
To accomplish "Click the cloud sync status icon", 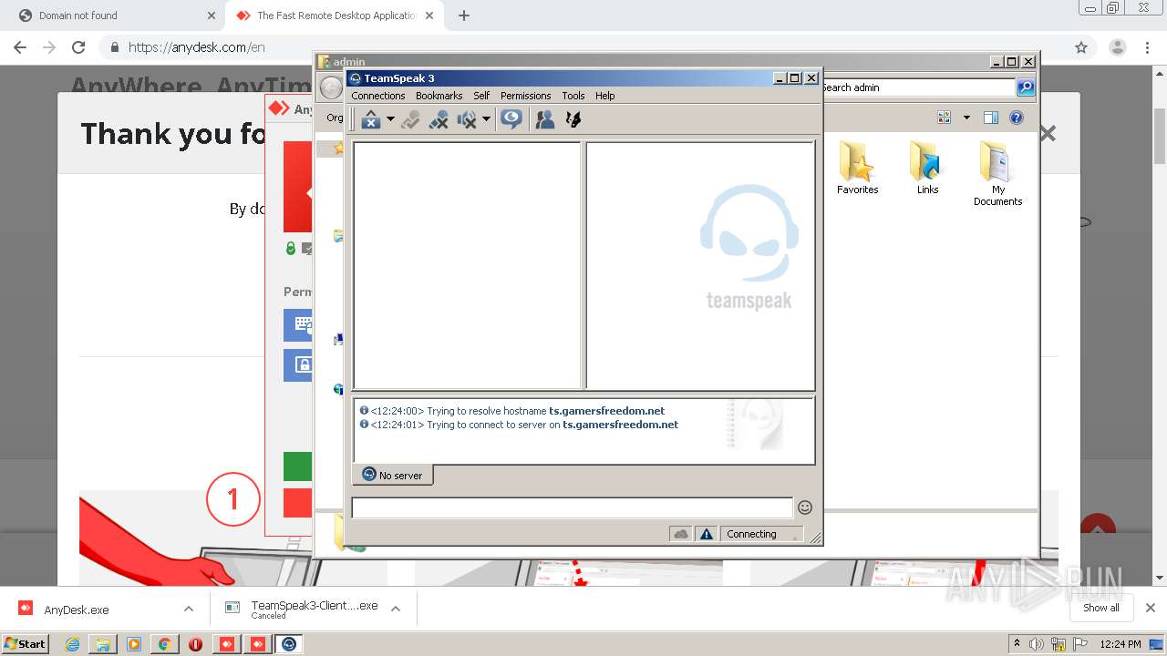I will [x=680, y=534].
